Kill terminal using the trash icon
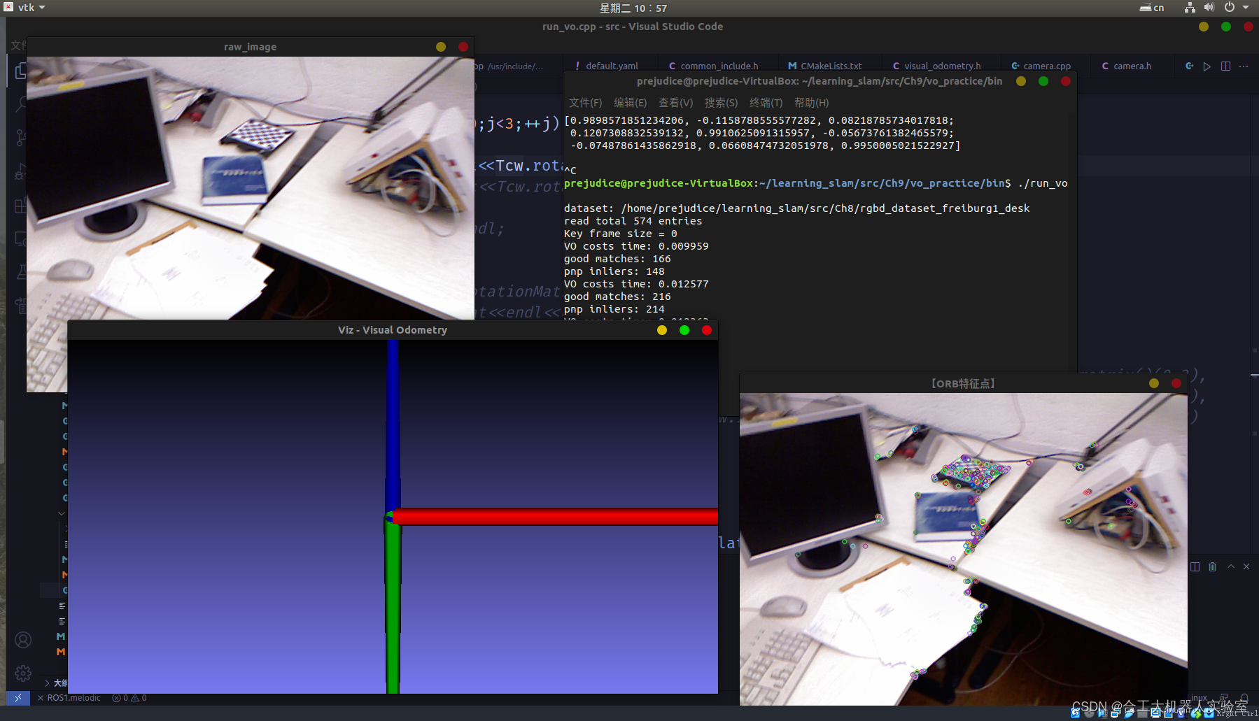Image resolution: width=1259 pixels, height=721 pixels. coord(1213,566)
